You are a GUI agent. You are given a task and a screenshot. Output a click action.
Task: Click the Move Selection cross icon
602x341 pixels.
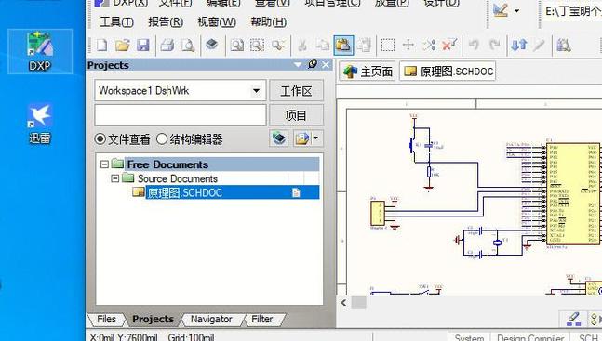pos(408,46)
